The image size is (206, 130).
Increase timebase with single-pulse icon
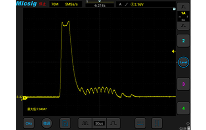(x=114, y=123)
